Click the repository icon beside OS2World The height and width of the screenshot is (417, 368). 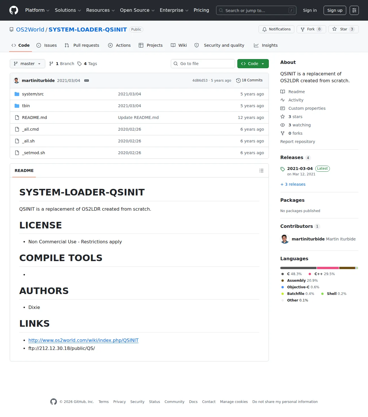[x=11, y=30]
